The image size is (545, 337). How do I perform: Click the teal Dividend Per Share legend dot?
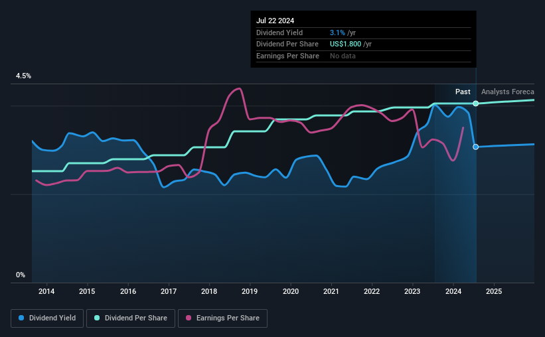(x=97, y=318)
